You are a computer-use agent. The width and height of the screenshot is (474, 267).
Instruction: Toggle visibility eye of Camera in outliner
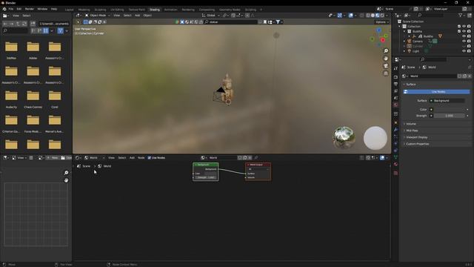pyautogui.click(x=464, y=42)
